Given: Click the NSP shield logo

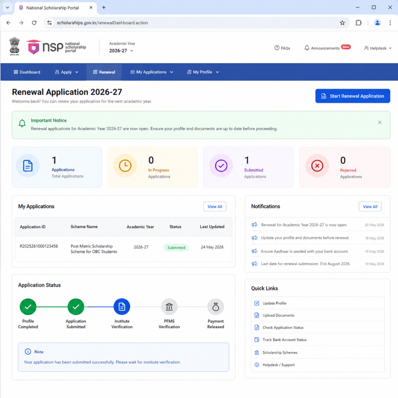Looking at the screenshot, I should click(x=33, y=47).
